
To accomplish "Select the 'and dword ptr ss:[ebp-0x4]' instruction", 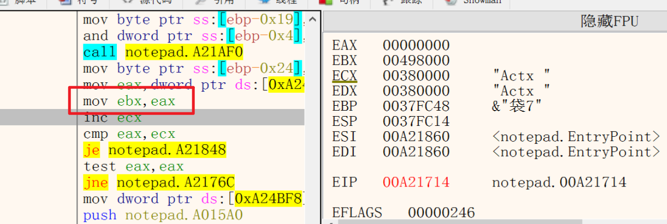I will coord(193,36).
